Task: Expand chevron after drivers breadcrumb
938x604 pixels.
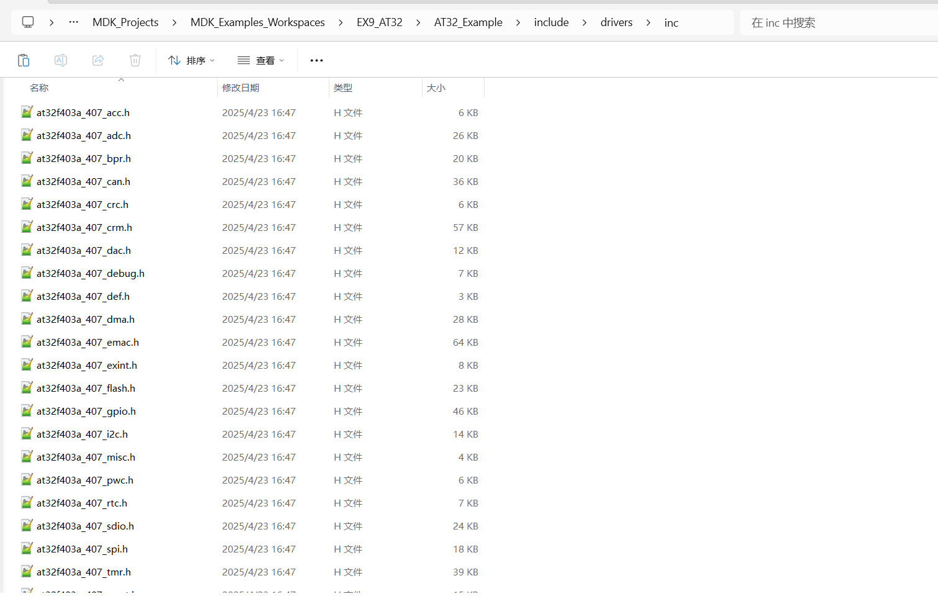Action: pos(648,22)
